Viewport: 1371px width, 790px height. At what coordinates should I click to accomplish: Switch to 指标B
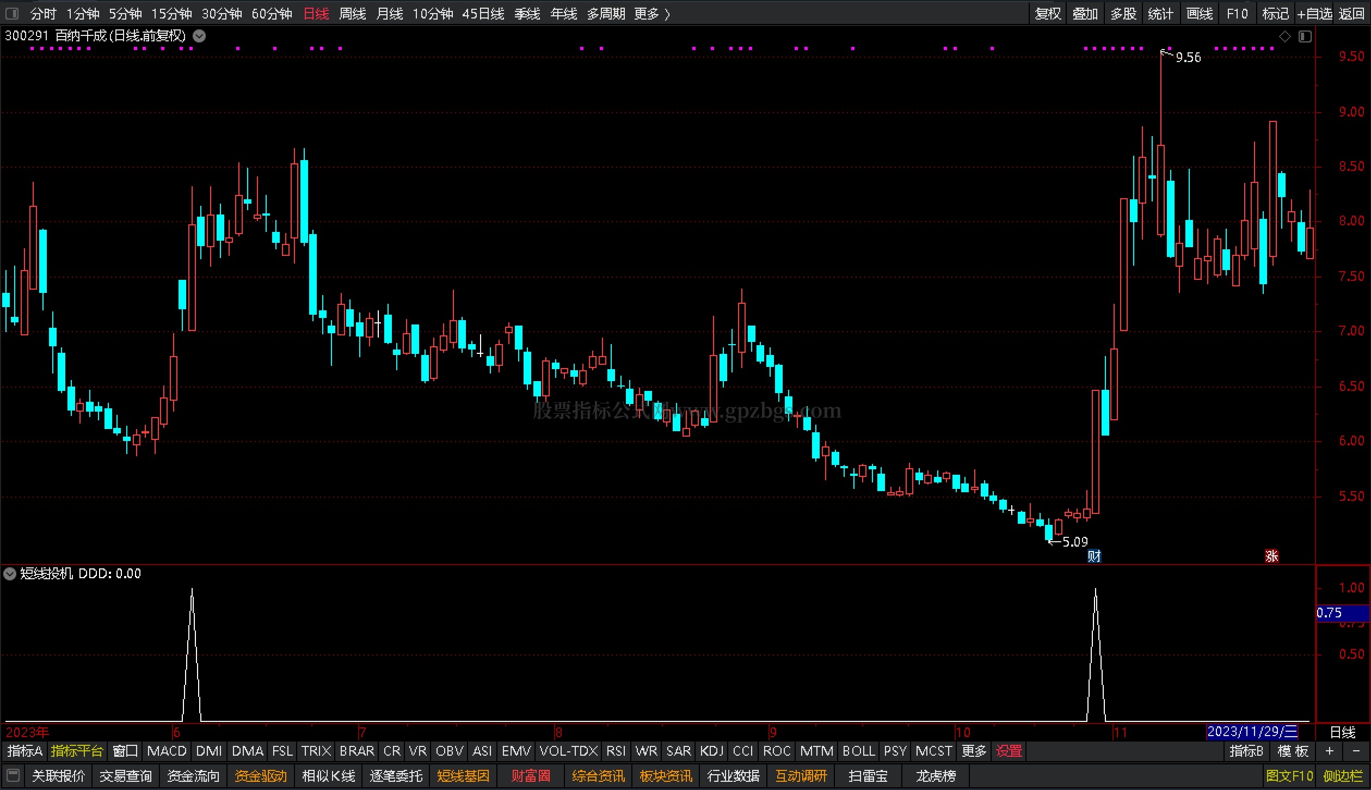coord(1246,751)
